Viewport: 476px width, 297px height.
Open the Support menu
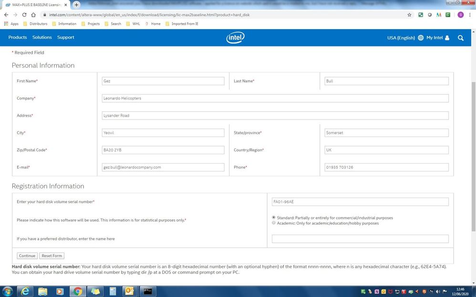click(65, 37)
